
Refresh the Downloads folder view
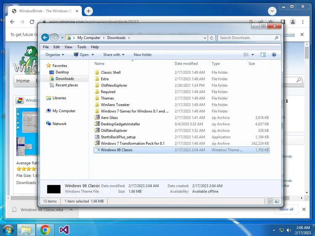point(212,38)
